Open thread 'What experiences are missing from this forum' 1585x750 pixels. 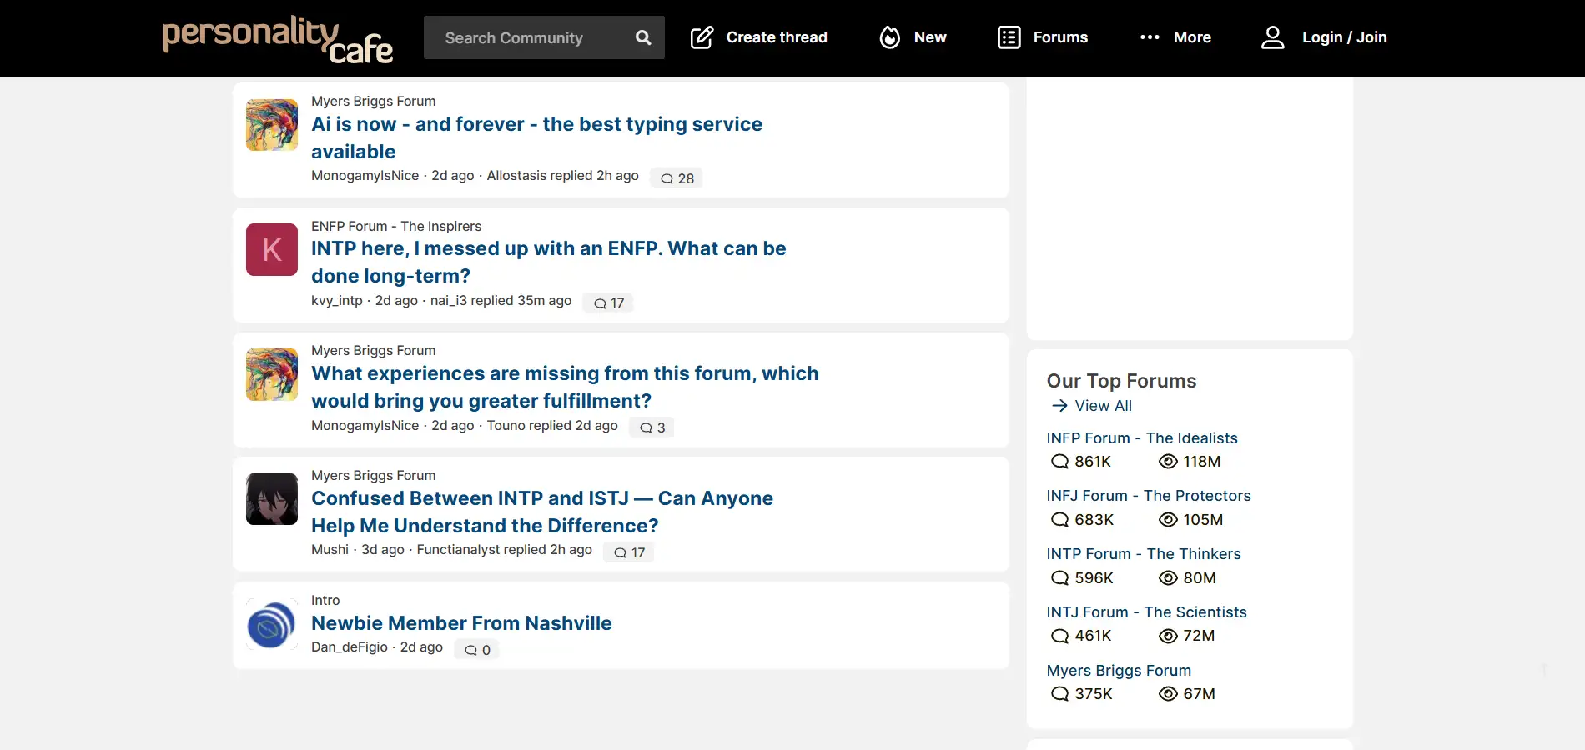(x=565, y=387)
